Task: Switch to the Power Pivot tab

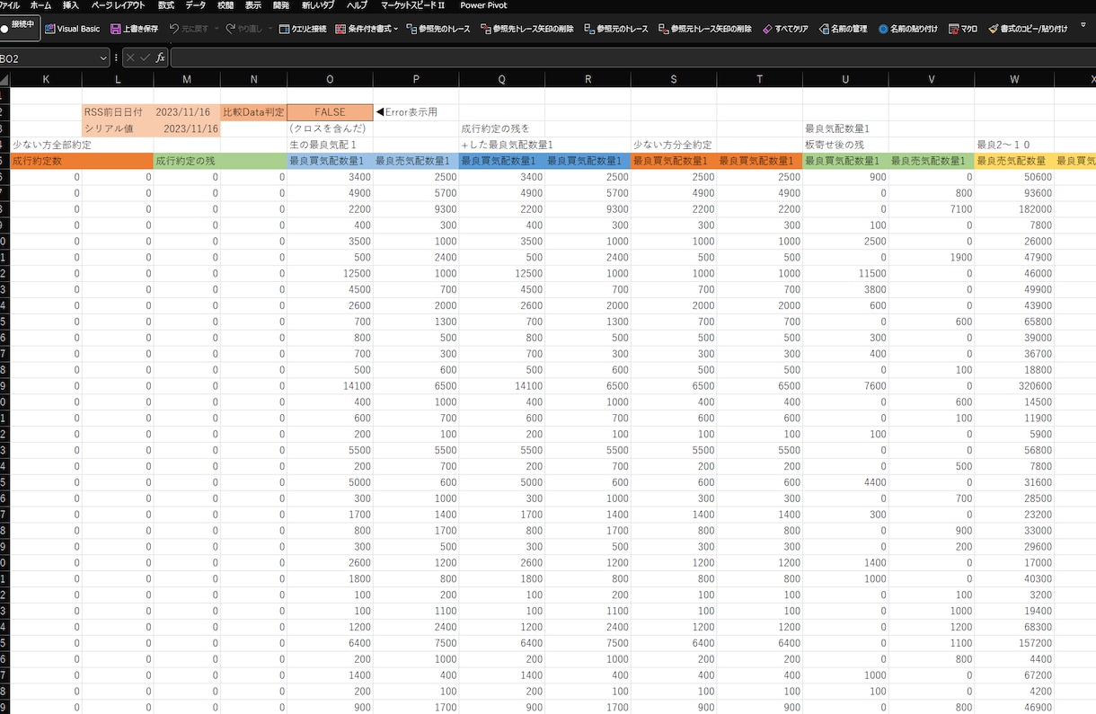Action: tap(483, 5)
